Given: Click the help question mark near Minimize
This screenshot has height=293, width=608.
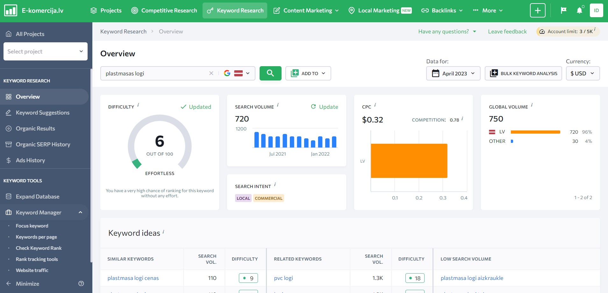Looking at the screenshot, I should (x=81, y=283).
